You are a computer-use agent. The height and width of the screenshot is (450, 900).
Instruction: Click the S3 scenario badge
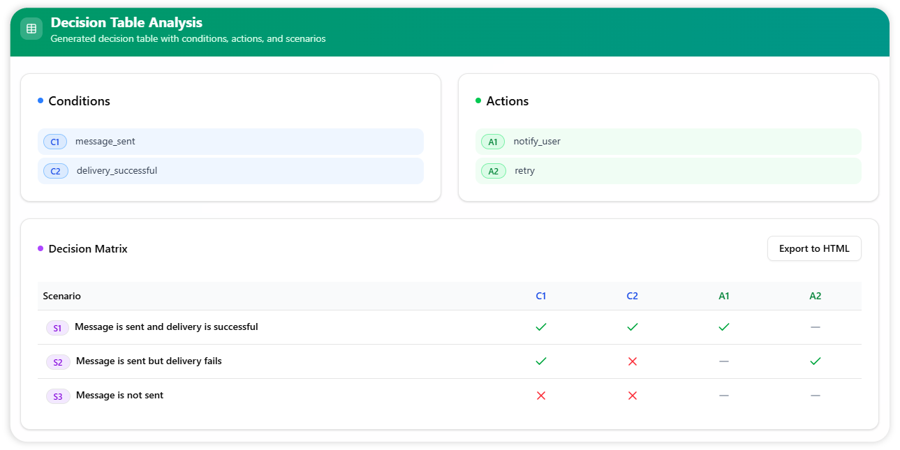click(58, 396)
